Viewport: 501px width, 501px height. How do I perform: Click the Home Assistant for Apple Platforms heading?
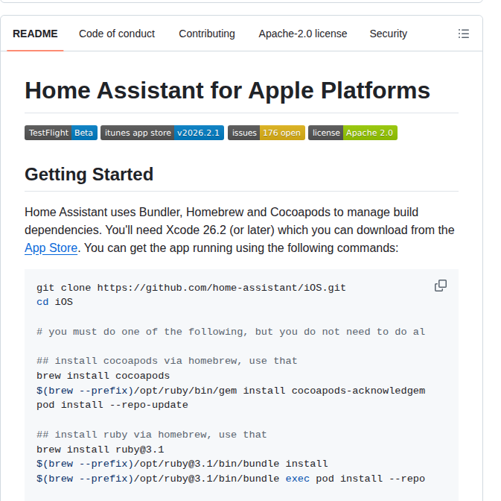tap(228, 90)
